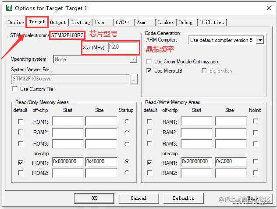Toggle the IROM1 default checkbox
This screenshot has width=277, height=209.
21,163
